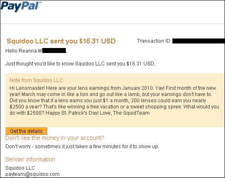Click the Note from Squidoo LLC heading
This screenshot has width=225, height=178.
point(37,80)
